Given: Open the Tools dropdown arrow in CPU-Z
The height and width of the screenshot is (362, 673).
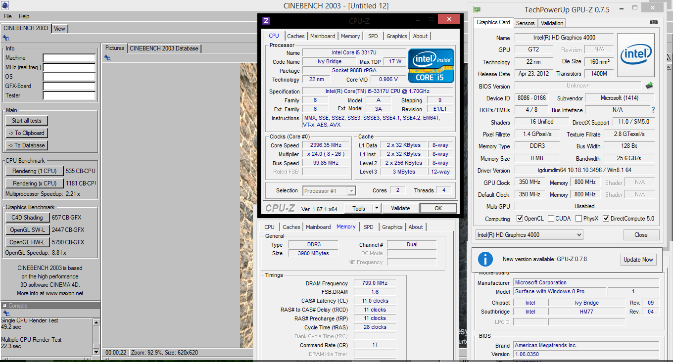Looking at the screenshot, I should click(x=377, y=208).
